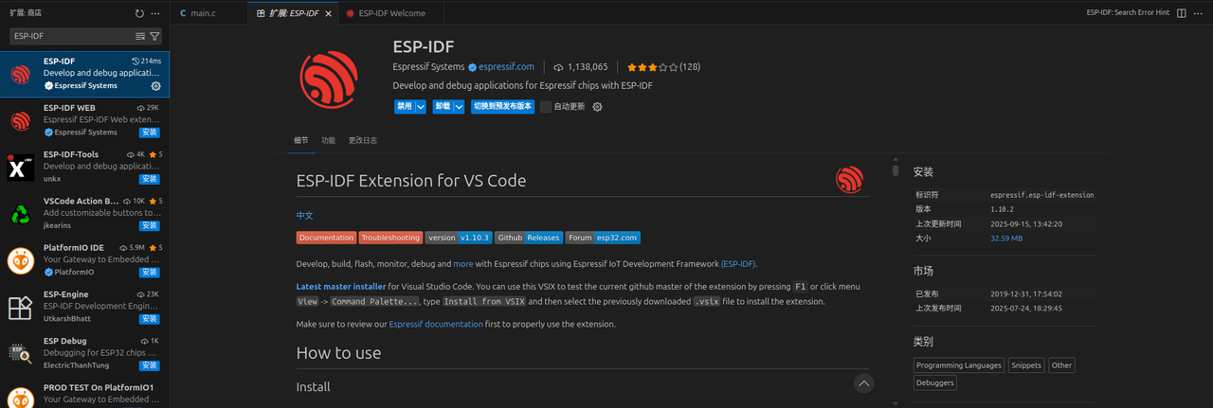Screen dimensions: 1213x408
Task: Open editor more actions ellipsis menu
Action: [1199, 13]
